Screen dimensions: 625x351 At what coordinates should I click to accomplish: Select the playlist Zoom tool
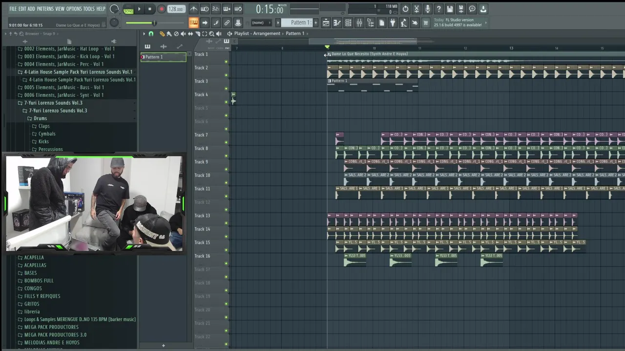(x=211, y=34)
